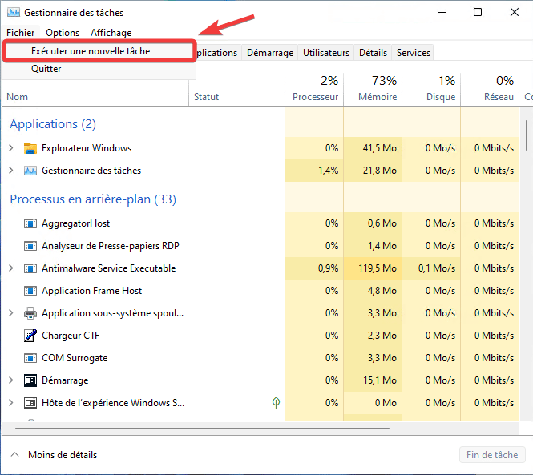Click the Fin de tâche button
The width and height of the screenshot is (533, 475).
[x=492, y=455]
